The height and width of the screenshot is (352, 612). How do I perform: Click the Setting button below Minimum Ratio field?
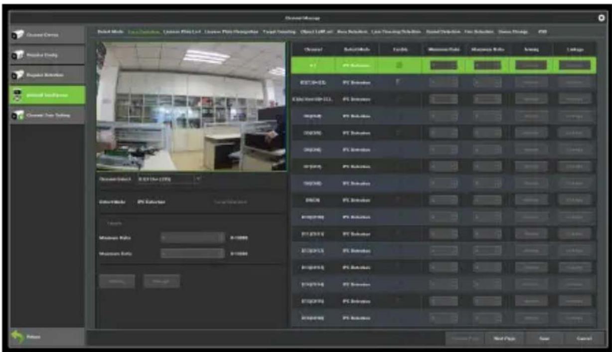(x=117, y=281)
